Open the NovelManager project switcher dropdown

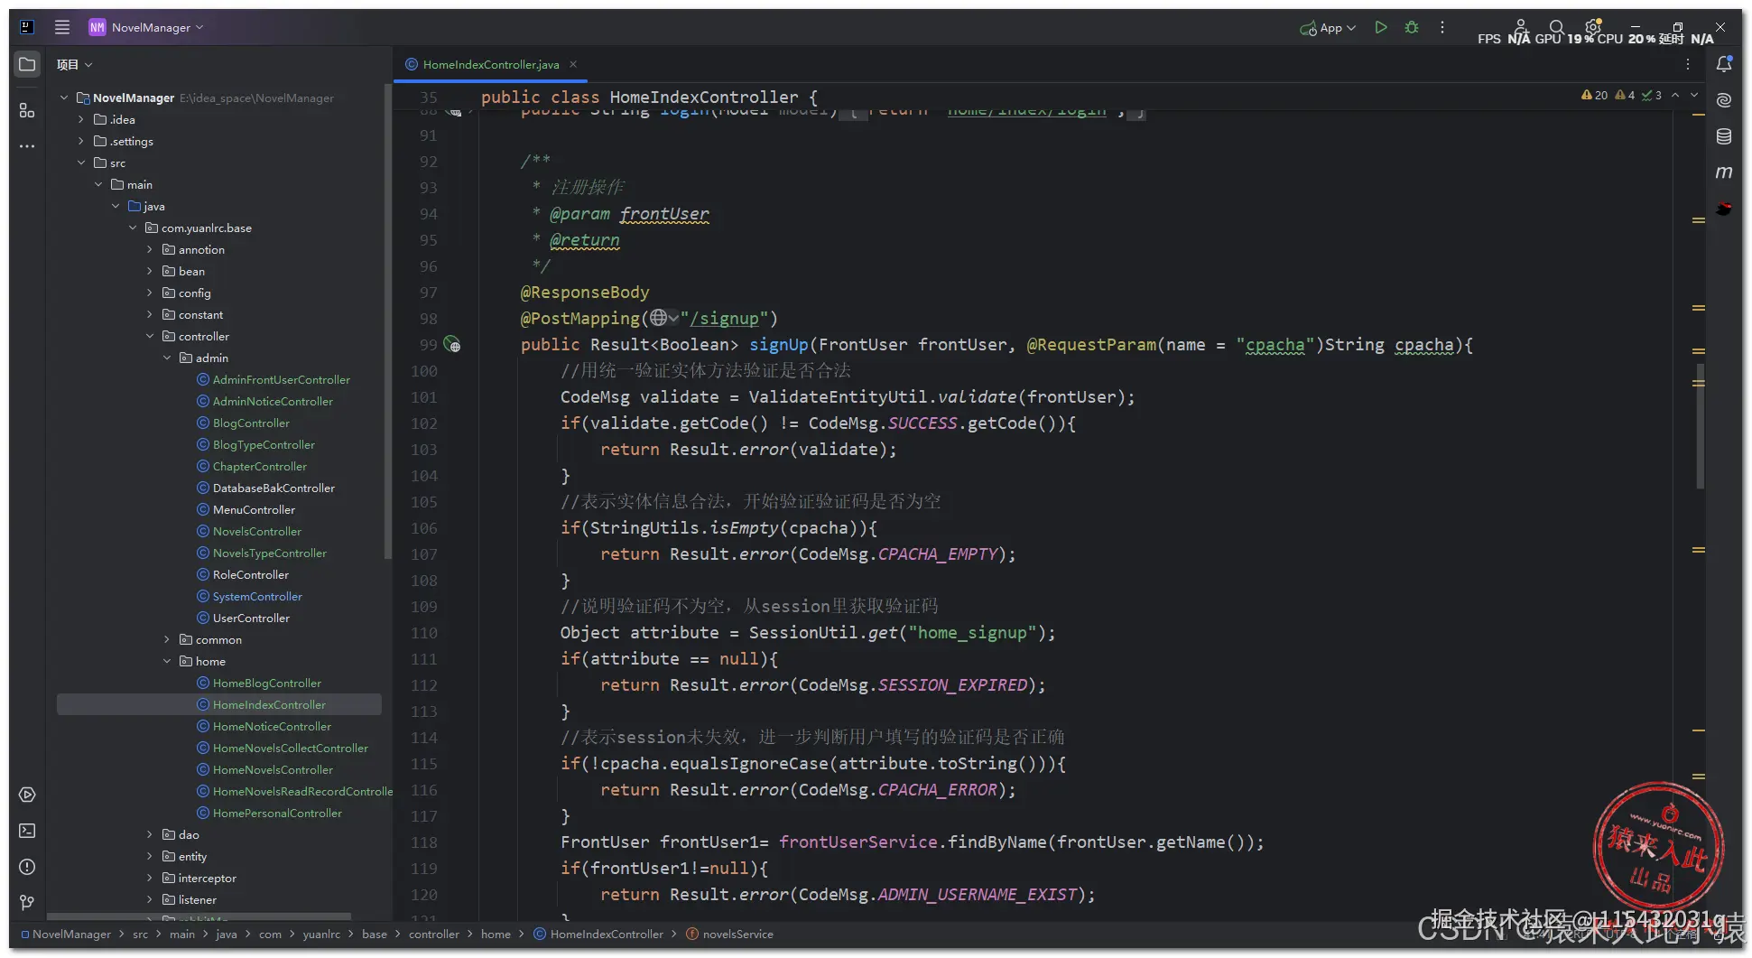[146, 27]
